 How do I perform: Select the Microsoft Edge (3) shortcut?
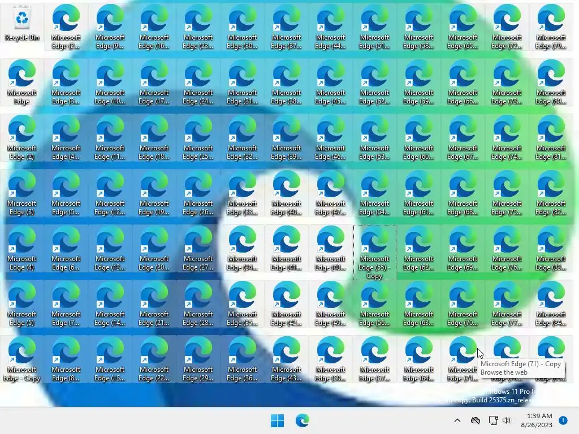point(22,193)
